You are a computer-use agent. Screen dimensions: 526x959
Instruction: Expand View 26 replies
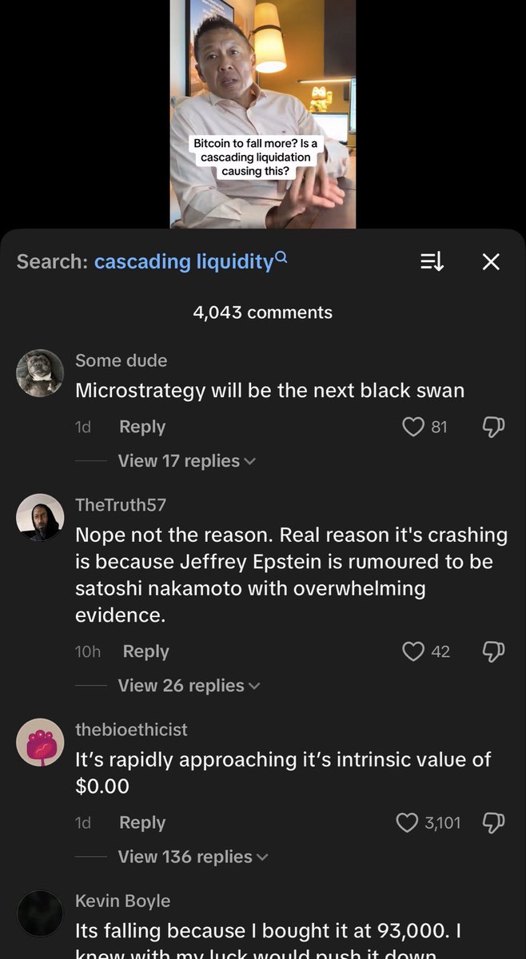pyautogui.click(x=189, y=686)
